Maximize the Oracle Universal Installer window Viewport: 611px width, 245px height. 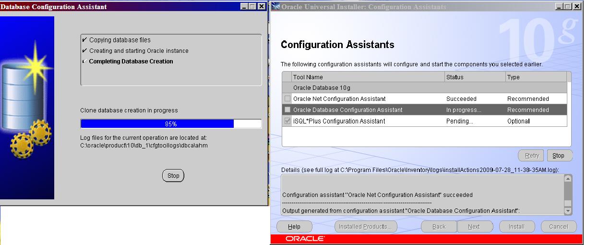pos(568,7)
